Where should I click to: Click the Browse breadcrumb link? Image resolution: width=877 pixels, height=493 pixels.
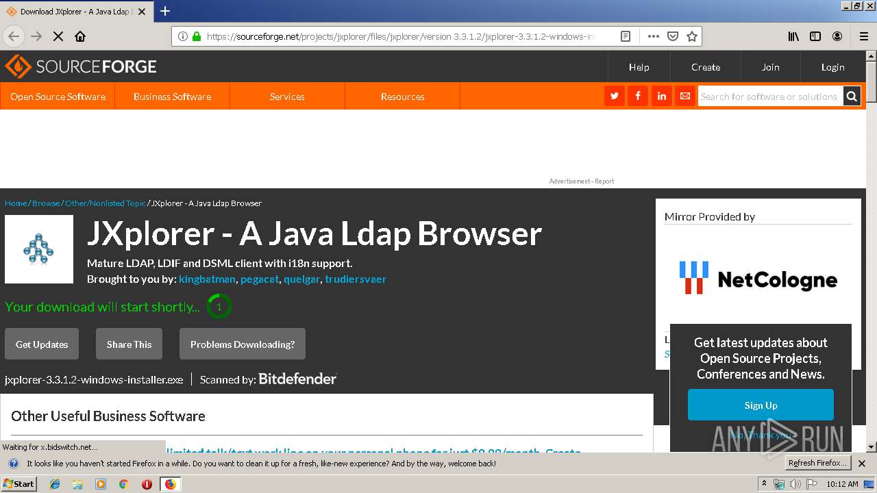click(46, 203)
